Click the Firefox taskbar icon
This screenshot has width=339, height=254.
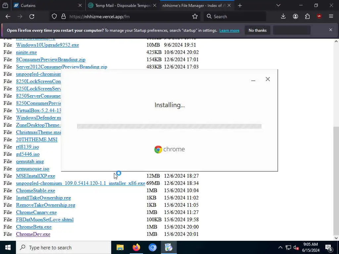136,247
